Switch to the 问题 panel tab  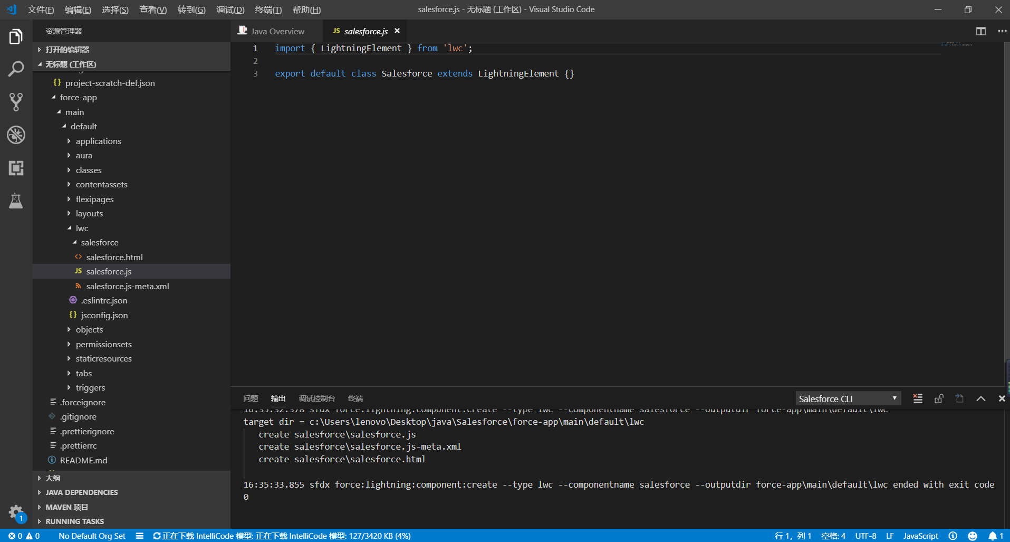click(x=251, y=398)
